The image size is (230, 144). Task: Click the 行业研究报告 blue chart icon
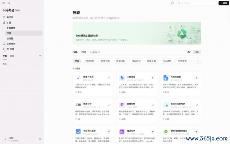78,132
